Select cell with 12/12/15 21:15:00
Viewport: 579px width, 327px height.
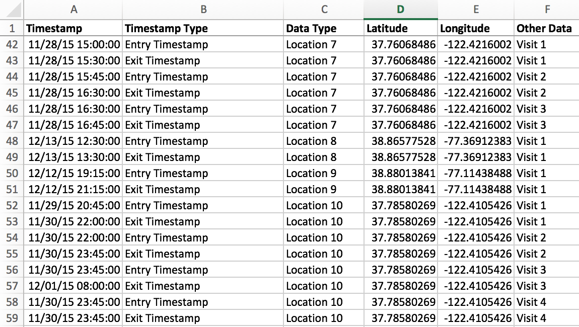[73, 189]
